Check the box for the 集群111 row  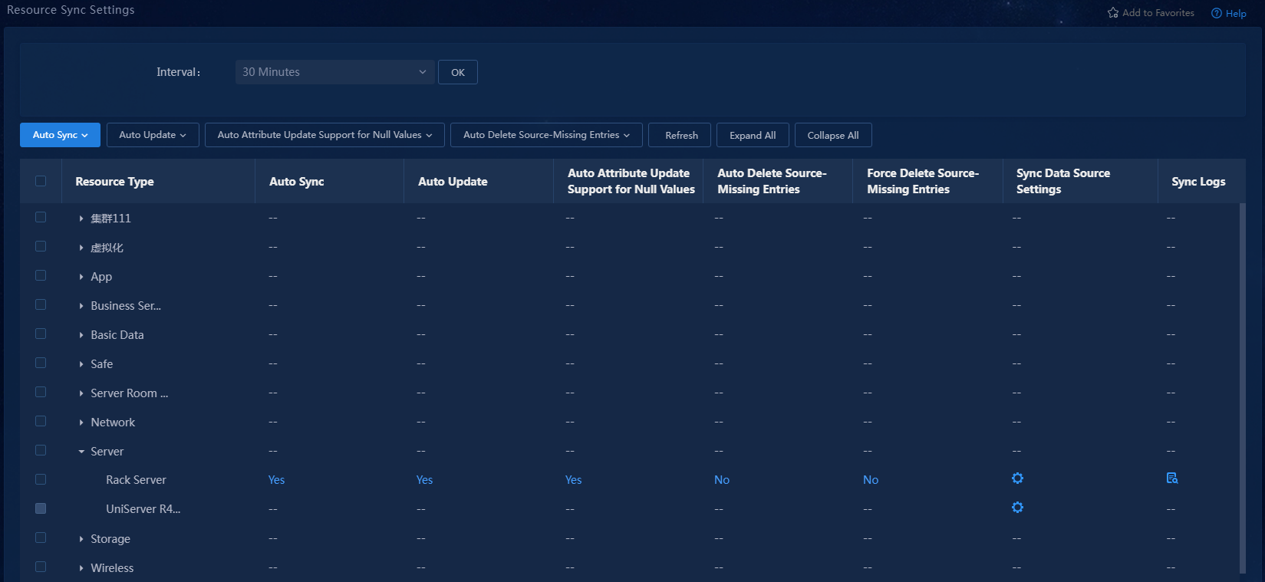click(x=41, y=217)
